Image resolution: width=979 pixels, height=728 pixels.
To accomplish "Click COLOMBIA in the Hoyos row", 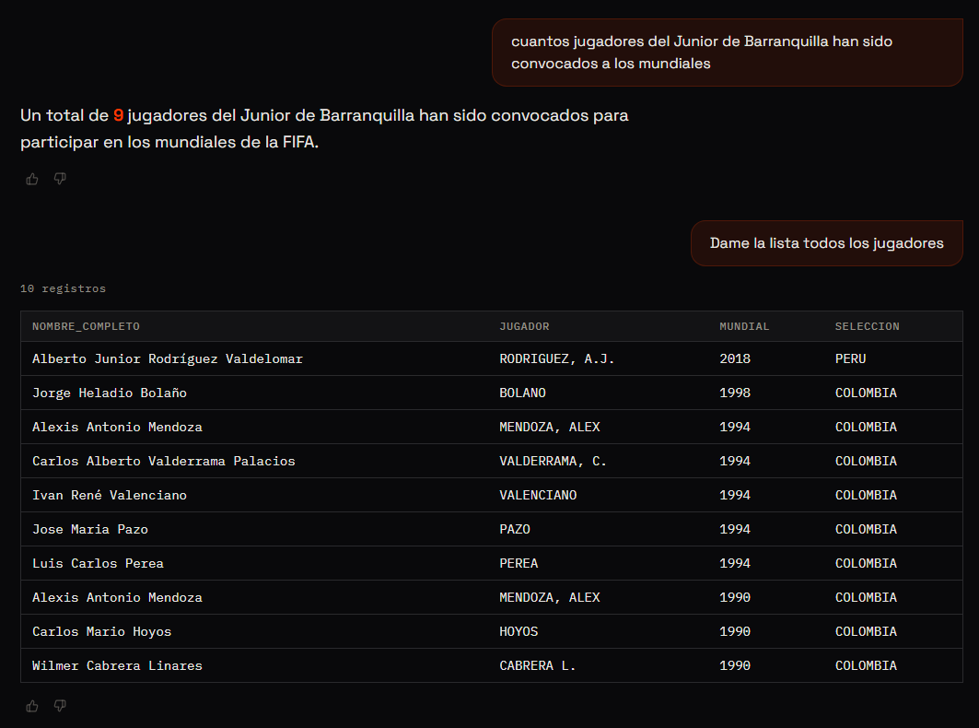I will (866, 632).
